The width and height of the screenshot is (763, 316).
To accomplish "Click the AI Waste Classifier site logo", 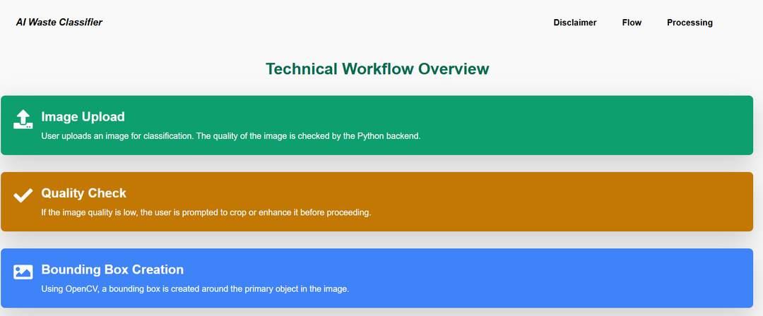I will click(x=59, y=22).
